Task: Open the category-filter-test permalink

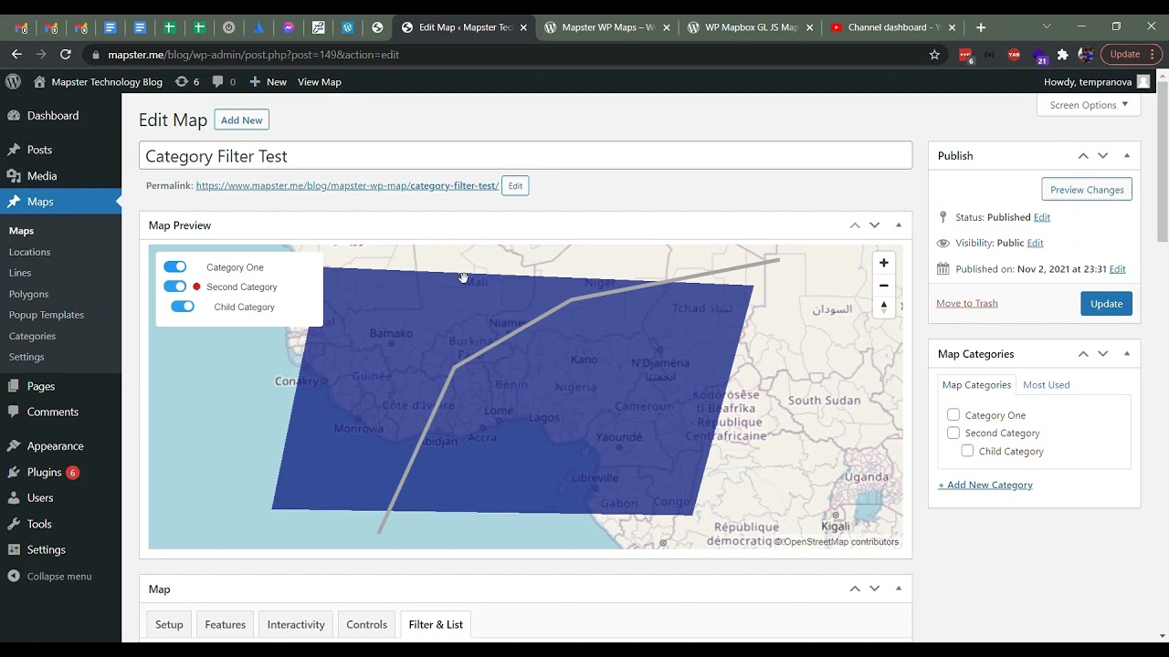Action: click(x=347, y=186)
